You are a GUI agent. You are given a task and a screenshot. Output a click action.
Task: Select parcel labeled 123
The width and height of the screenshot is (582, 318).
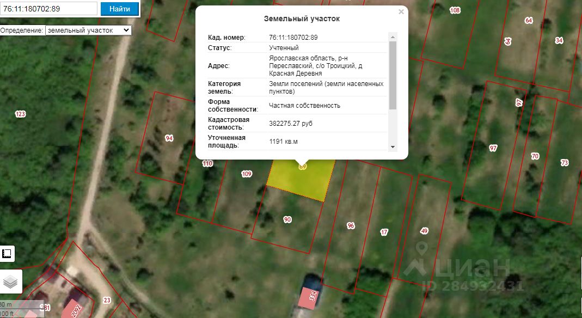[x=20, y=114]
